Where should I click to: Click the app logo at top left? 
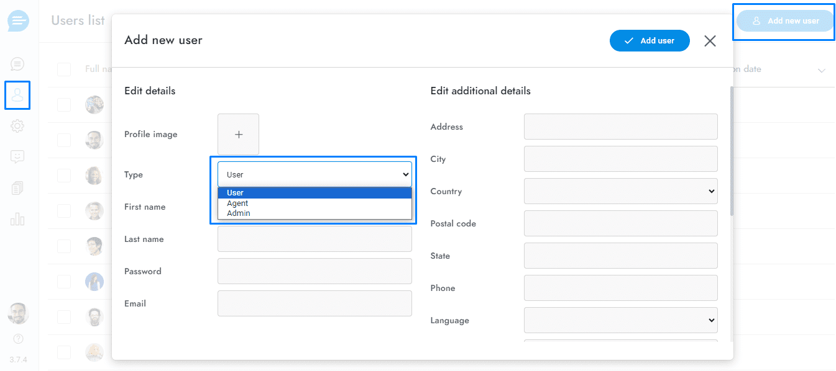pos(18,21)
